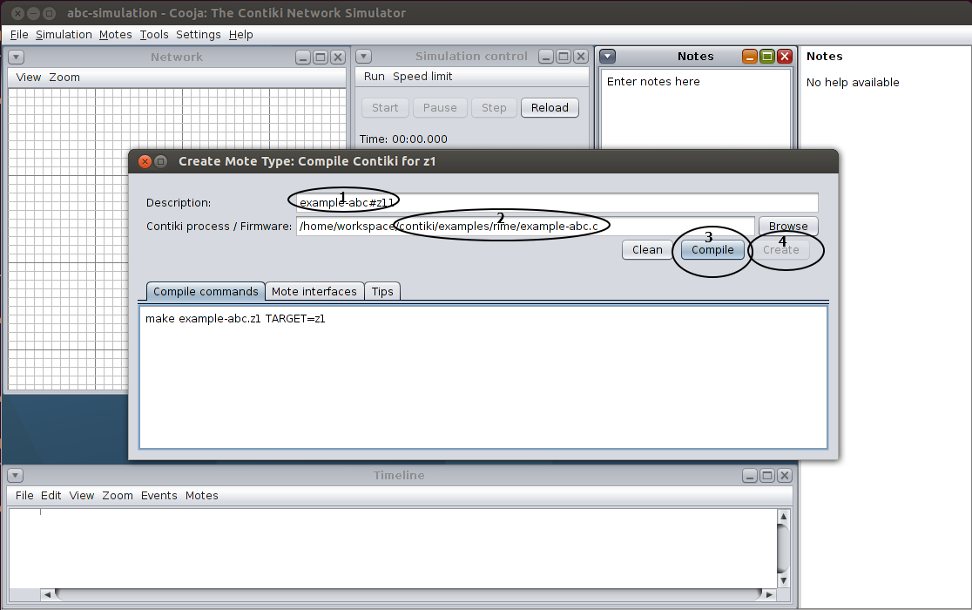This screenshot has height=610, width=972.
Task: Click the Timeline vertical scrollbar down arrow
Action: [x=784, y=581]
